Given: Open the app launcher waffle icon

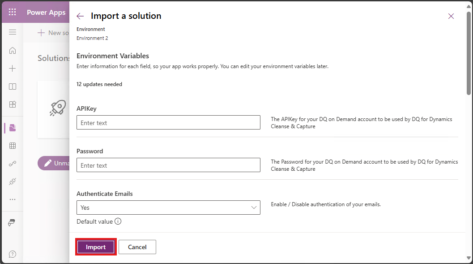Looking at the screenshot, I should (x=13, y=12).
